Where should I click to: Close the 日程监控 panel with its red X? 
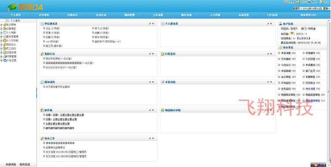271,54
